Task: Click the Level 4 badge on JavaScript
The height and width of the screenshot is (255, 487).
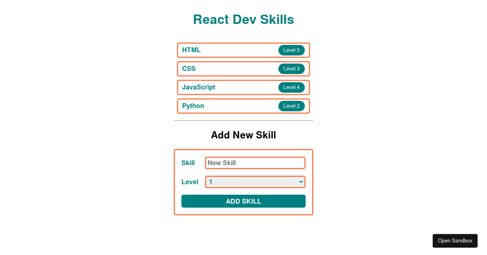Action: tap(292, 87)
